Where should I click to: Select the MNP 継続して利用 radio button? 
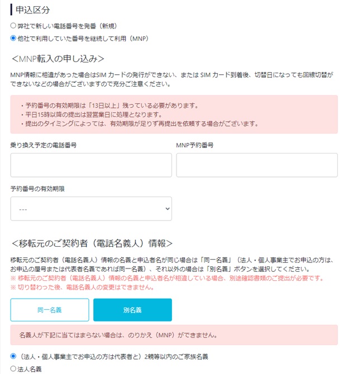click(13, 38)
